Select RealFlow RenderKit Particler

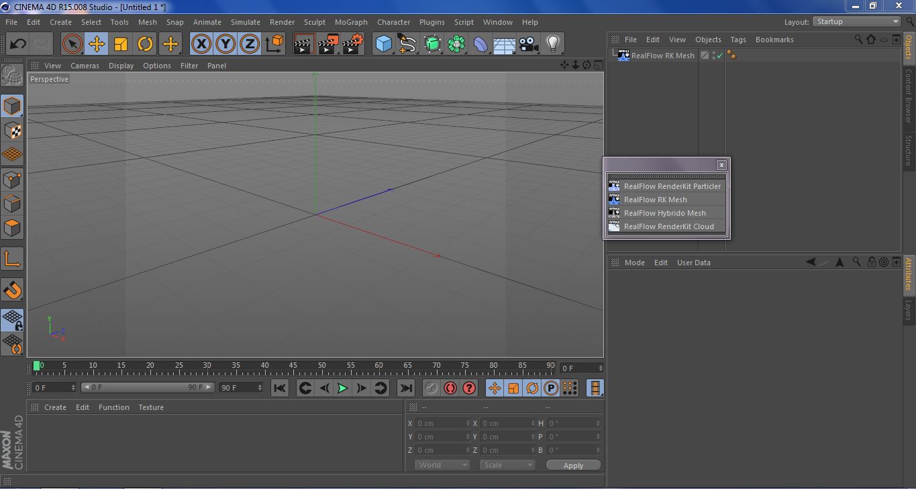(666, 186)
